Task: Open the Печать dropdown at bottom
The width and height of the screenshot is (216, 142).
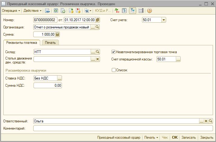Action: click(x=151, y=137)
